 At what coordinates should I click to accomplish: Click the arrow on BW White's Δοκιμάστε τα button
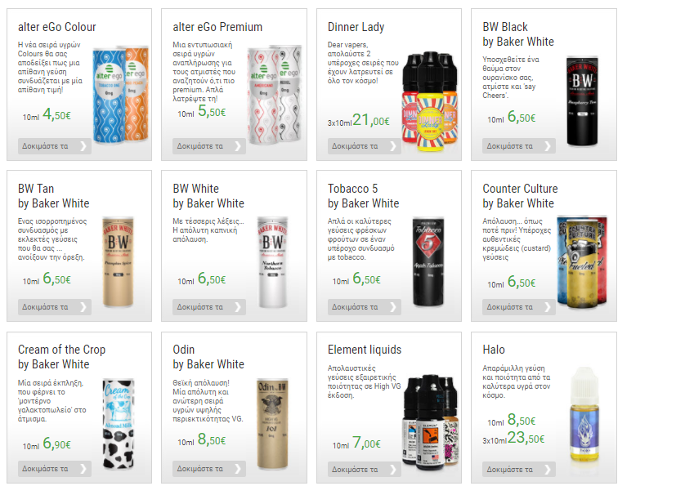tap(238, 307)
